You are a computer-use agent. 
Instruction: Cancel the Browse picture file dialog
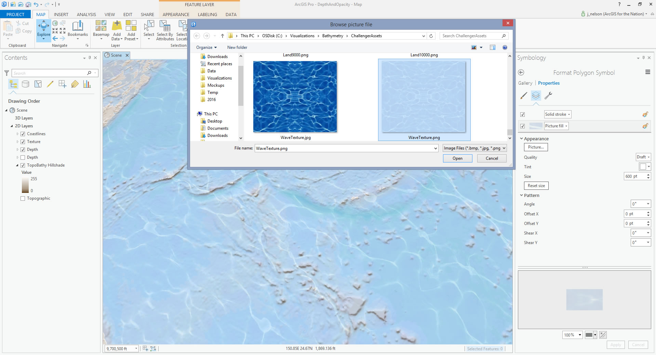tap(492, 158)
